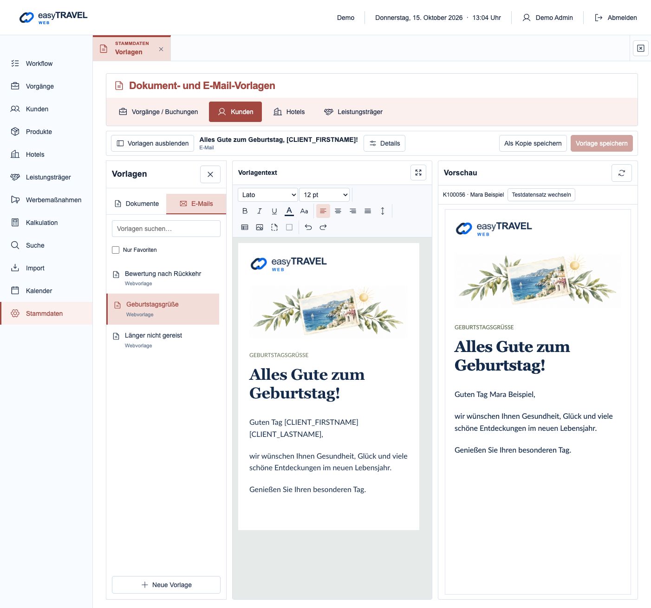This screenshot has width=651, height=608.
Task: Open the line spacing control
Action: 383,211
